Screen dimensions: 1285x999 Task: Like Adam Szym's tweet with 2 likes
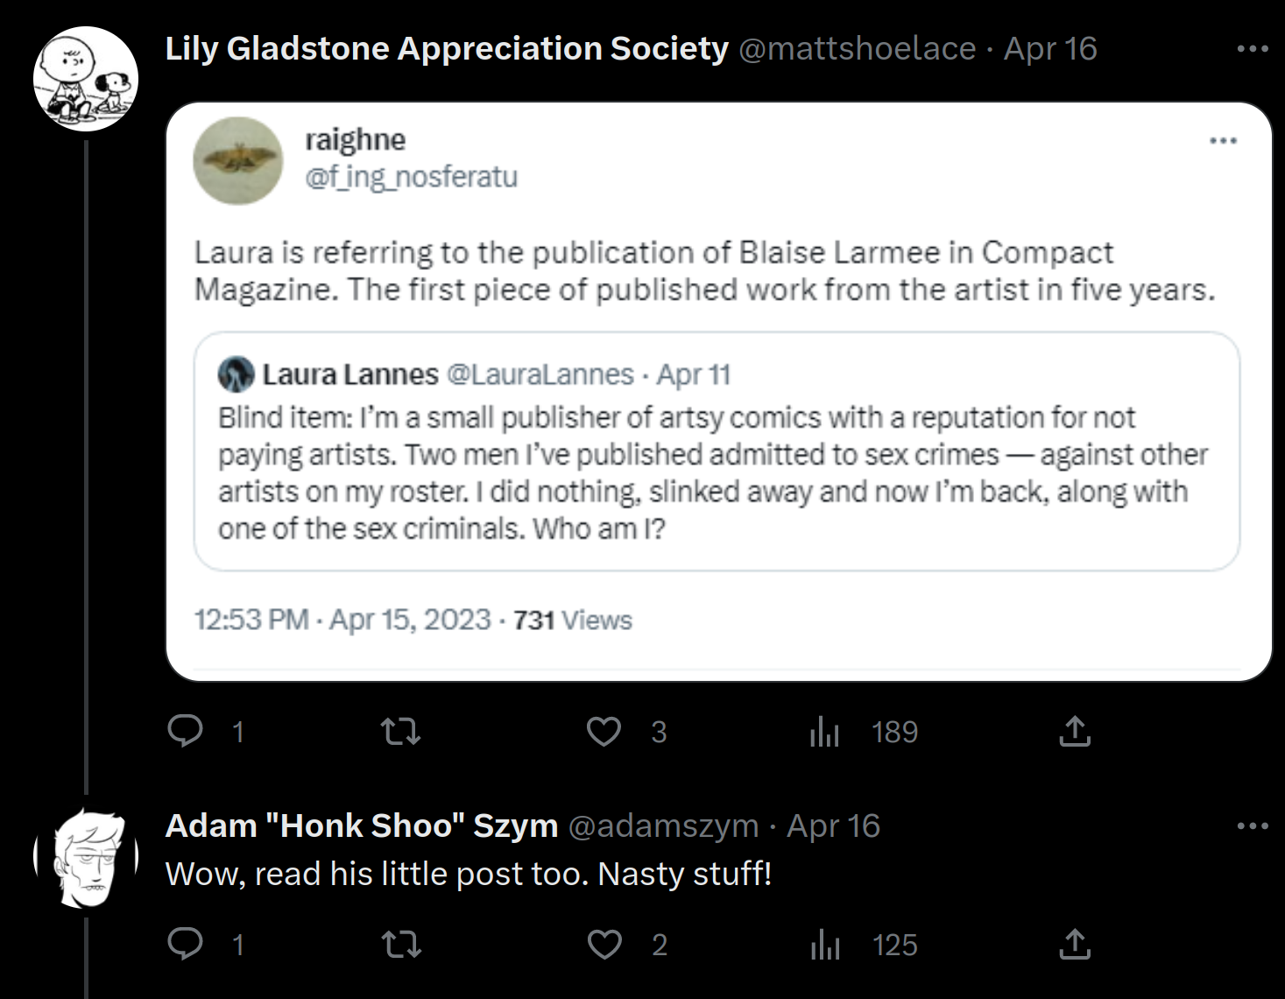point(604,944)
